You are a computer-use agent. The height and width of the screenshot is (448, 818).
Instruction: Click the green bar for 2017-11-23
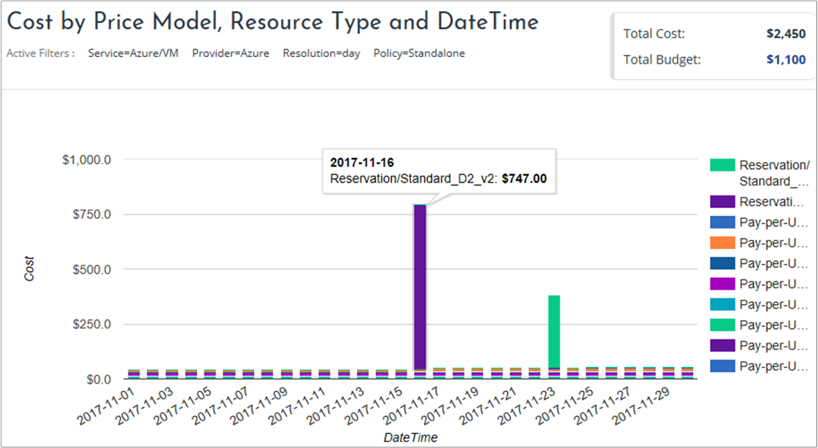click(x=554, y=332)
